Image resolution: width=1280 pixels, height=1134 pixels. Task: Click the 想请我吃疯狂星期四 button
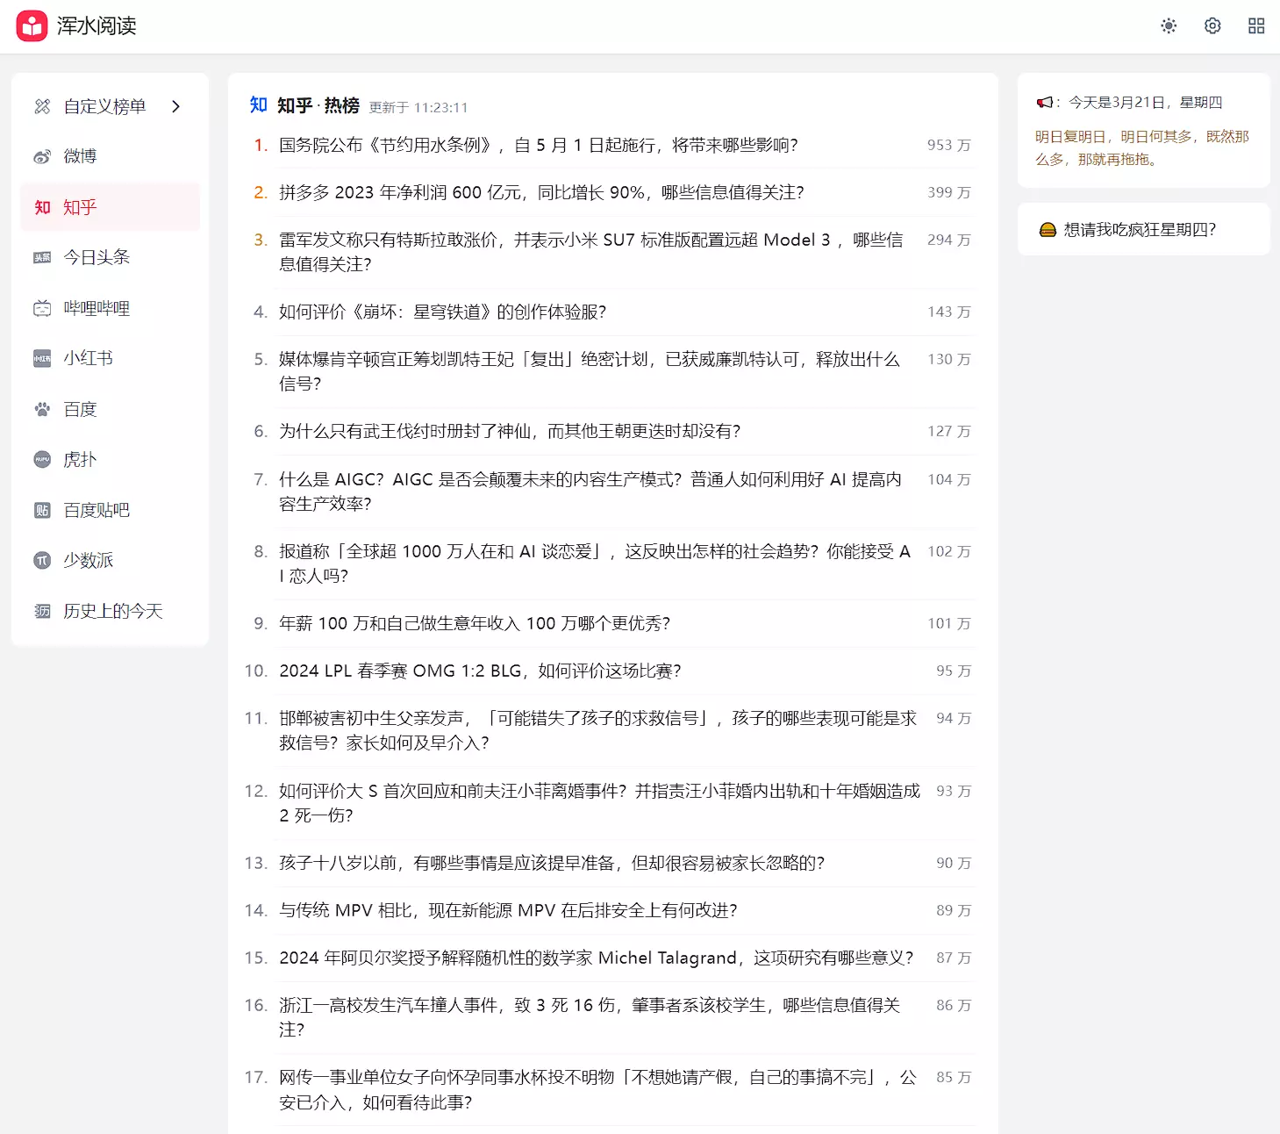(1139, 229)
